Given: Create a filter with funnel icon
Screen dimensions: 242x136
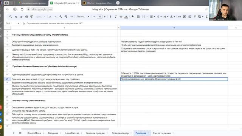Looking at the screenshot, I should point(195,17).
